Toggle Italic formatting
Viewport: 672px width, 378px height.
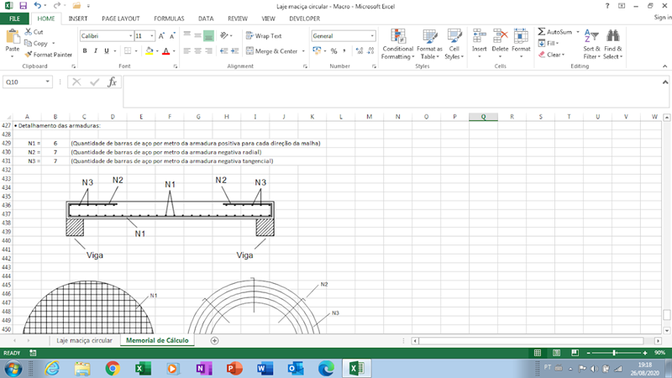coord(96,51)
